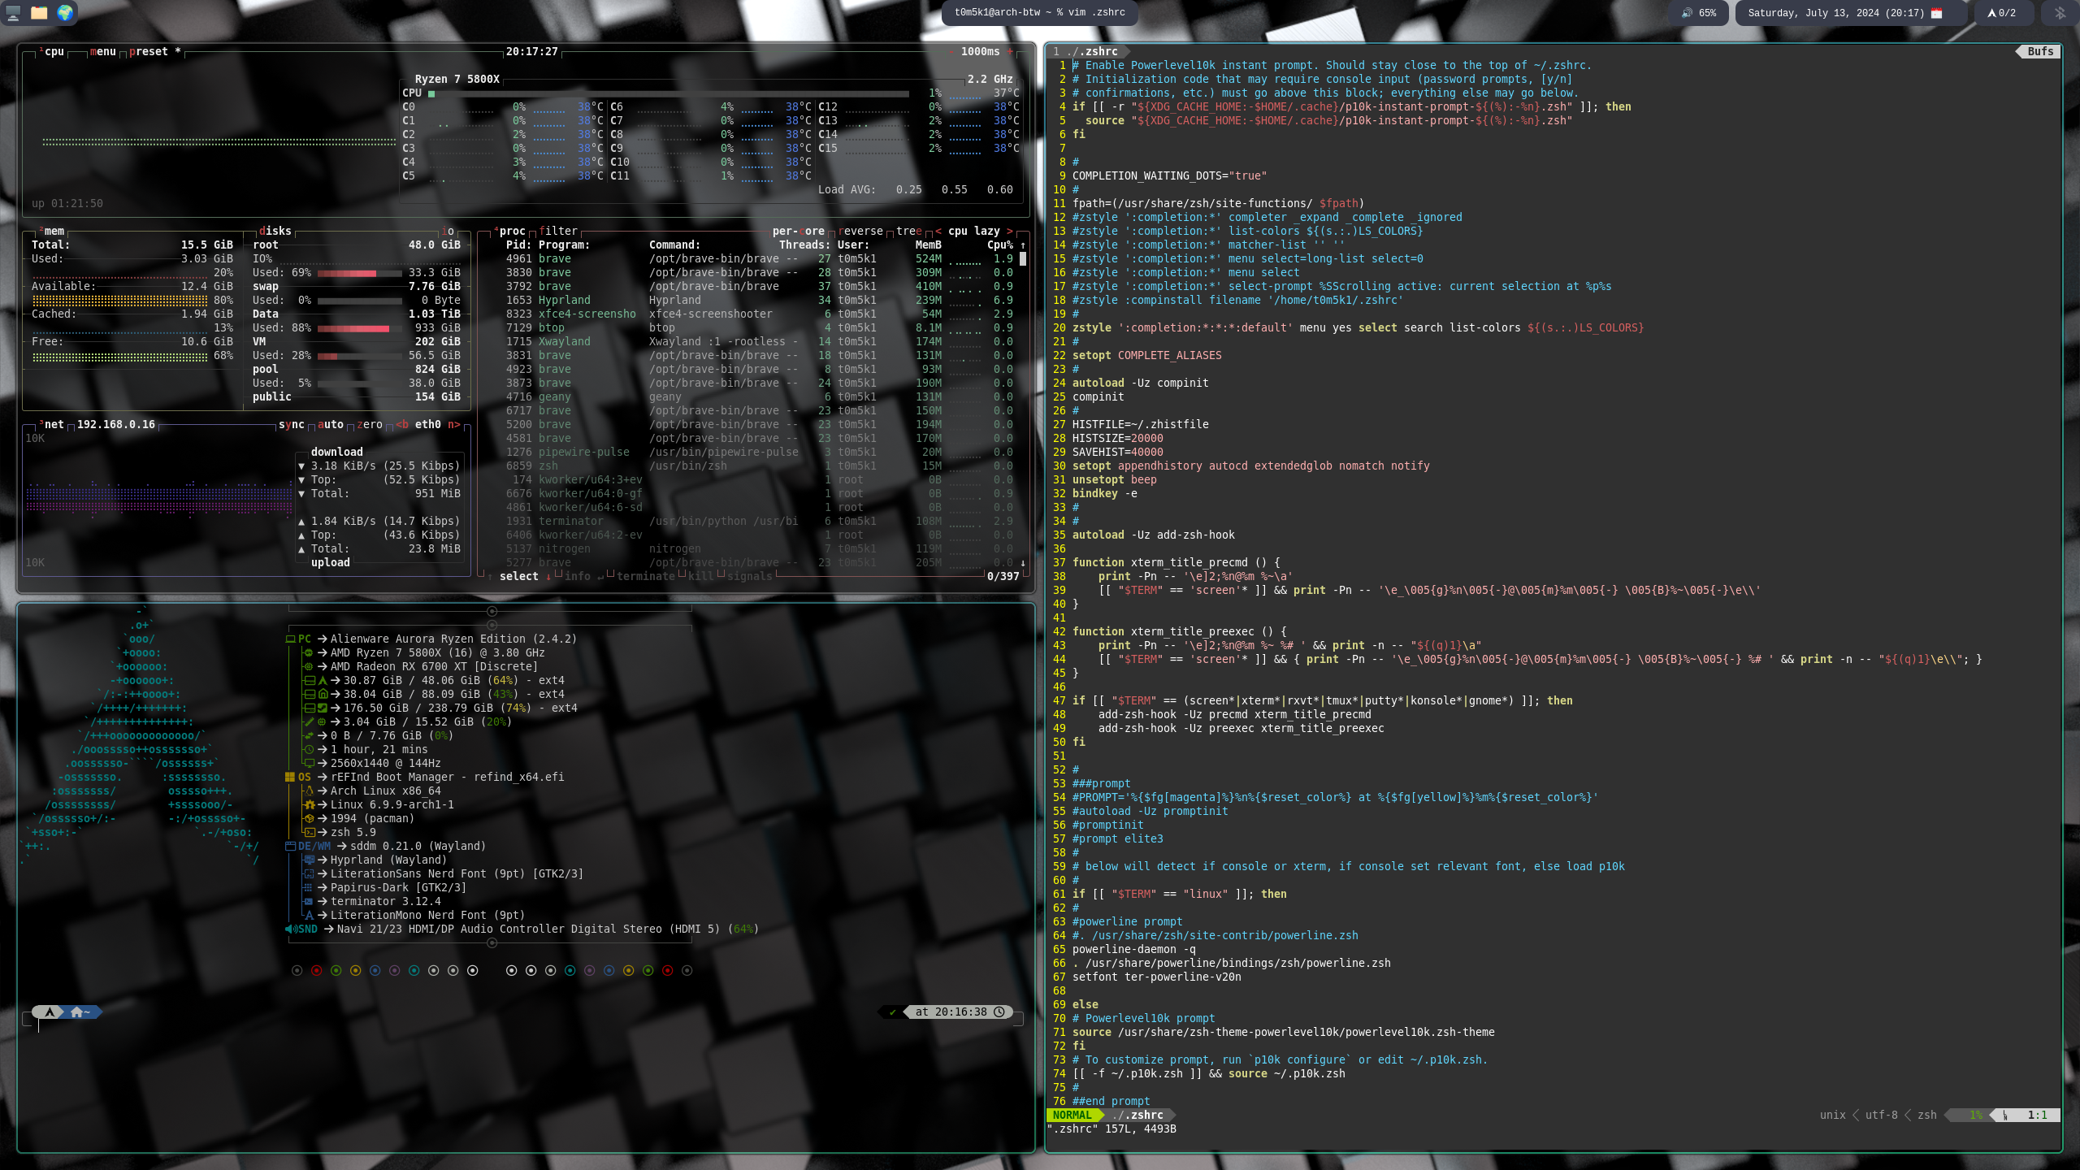Click the proc list scrollbar handle
This screenshot has width=2080, height=1170.
click(1023, 258)
